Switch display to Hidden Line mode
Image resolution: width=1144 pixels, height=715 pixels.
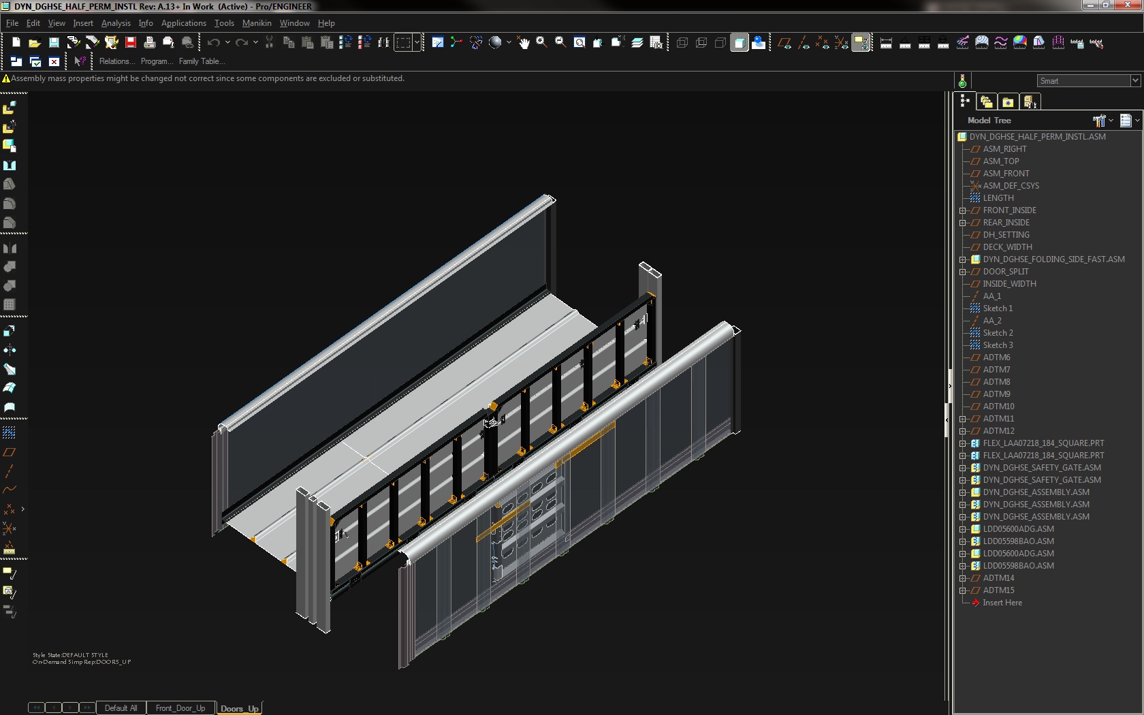pos(701,42)
